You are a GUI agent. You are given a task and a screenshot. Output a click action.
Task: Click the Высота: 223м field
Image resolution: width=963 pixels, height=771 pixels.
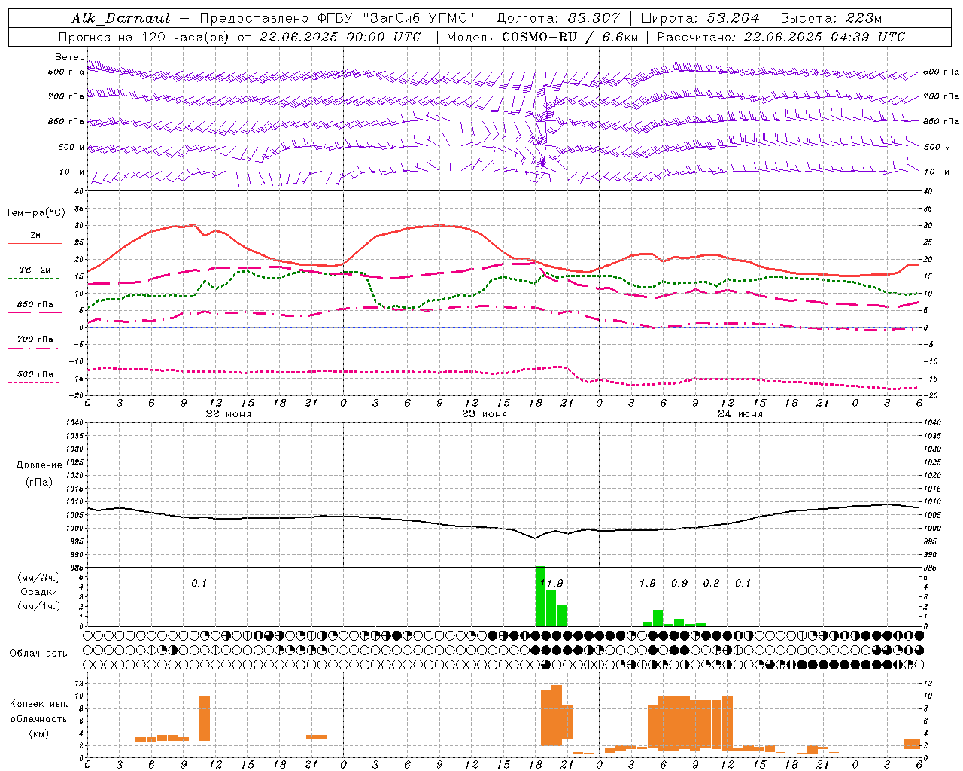(x=832, y=18)
